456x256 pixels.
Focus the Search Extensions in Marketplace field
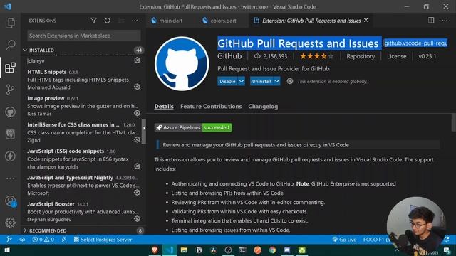pyautogui.click(x=84, y=36)
